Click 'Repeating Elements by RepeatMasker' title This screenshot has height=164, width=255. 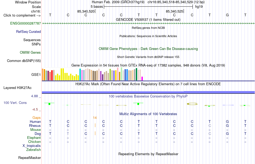[x=148, y=154]
